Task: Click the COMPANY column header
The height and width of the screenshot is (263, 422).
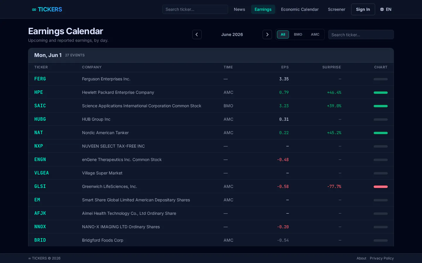Action: coord(92,67)
